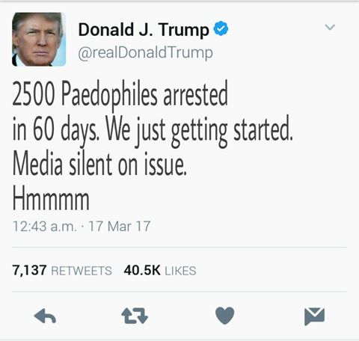Viewport: 359px width, 341px height.
Task: Visit the @realDonaldTrump handle link
Action: point(145,53)
